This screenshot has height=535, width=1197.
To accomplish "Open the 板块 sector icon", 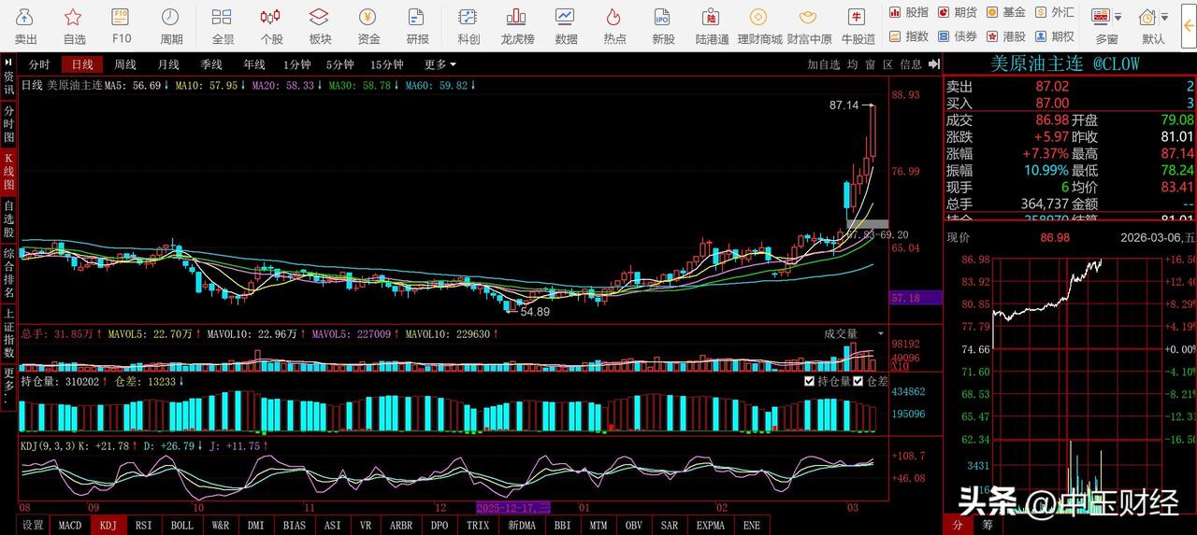I will coord(320,26).
